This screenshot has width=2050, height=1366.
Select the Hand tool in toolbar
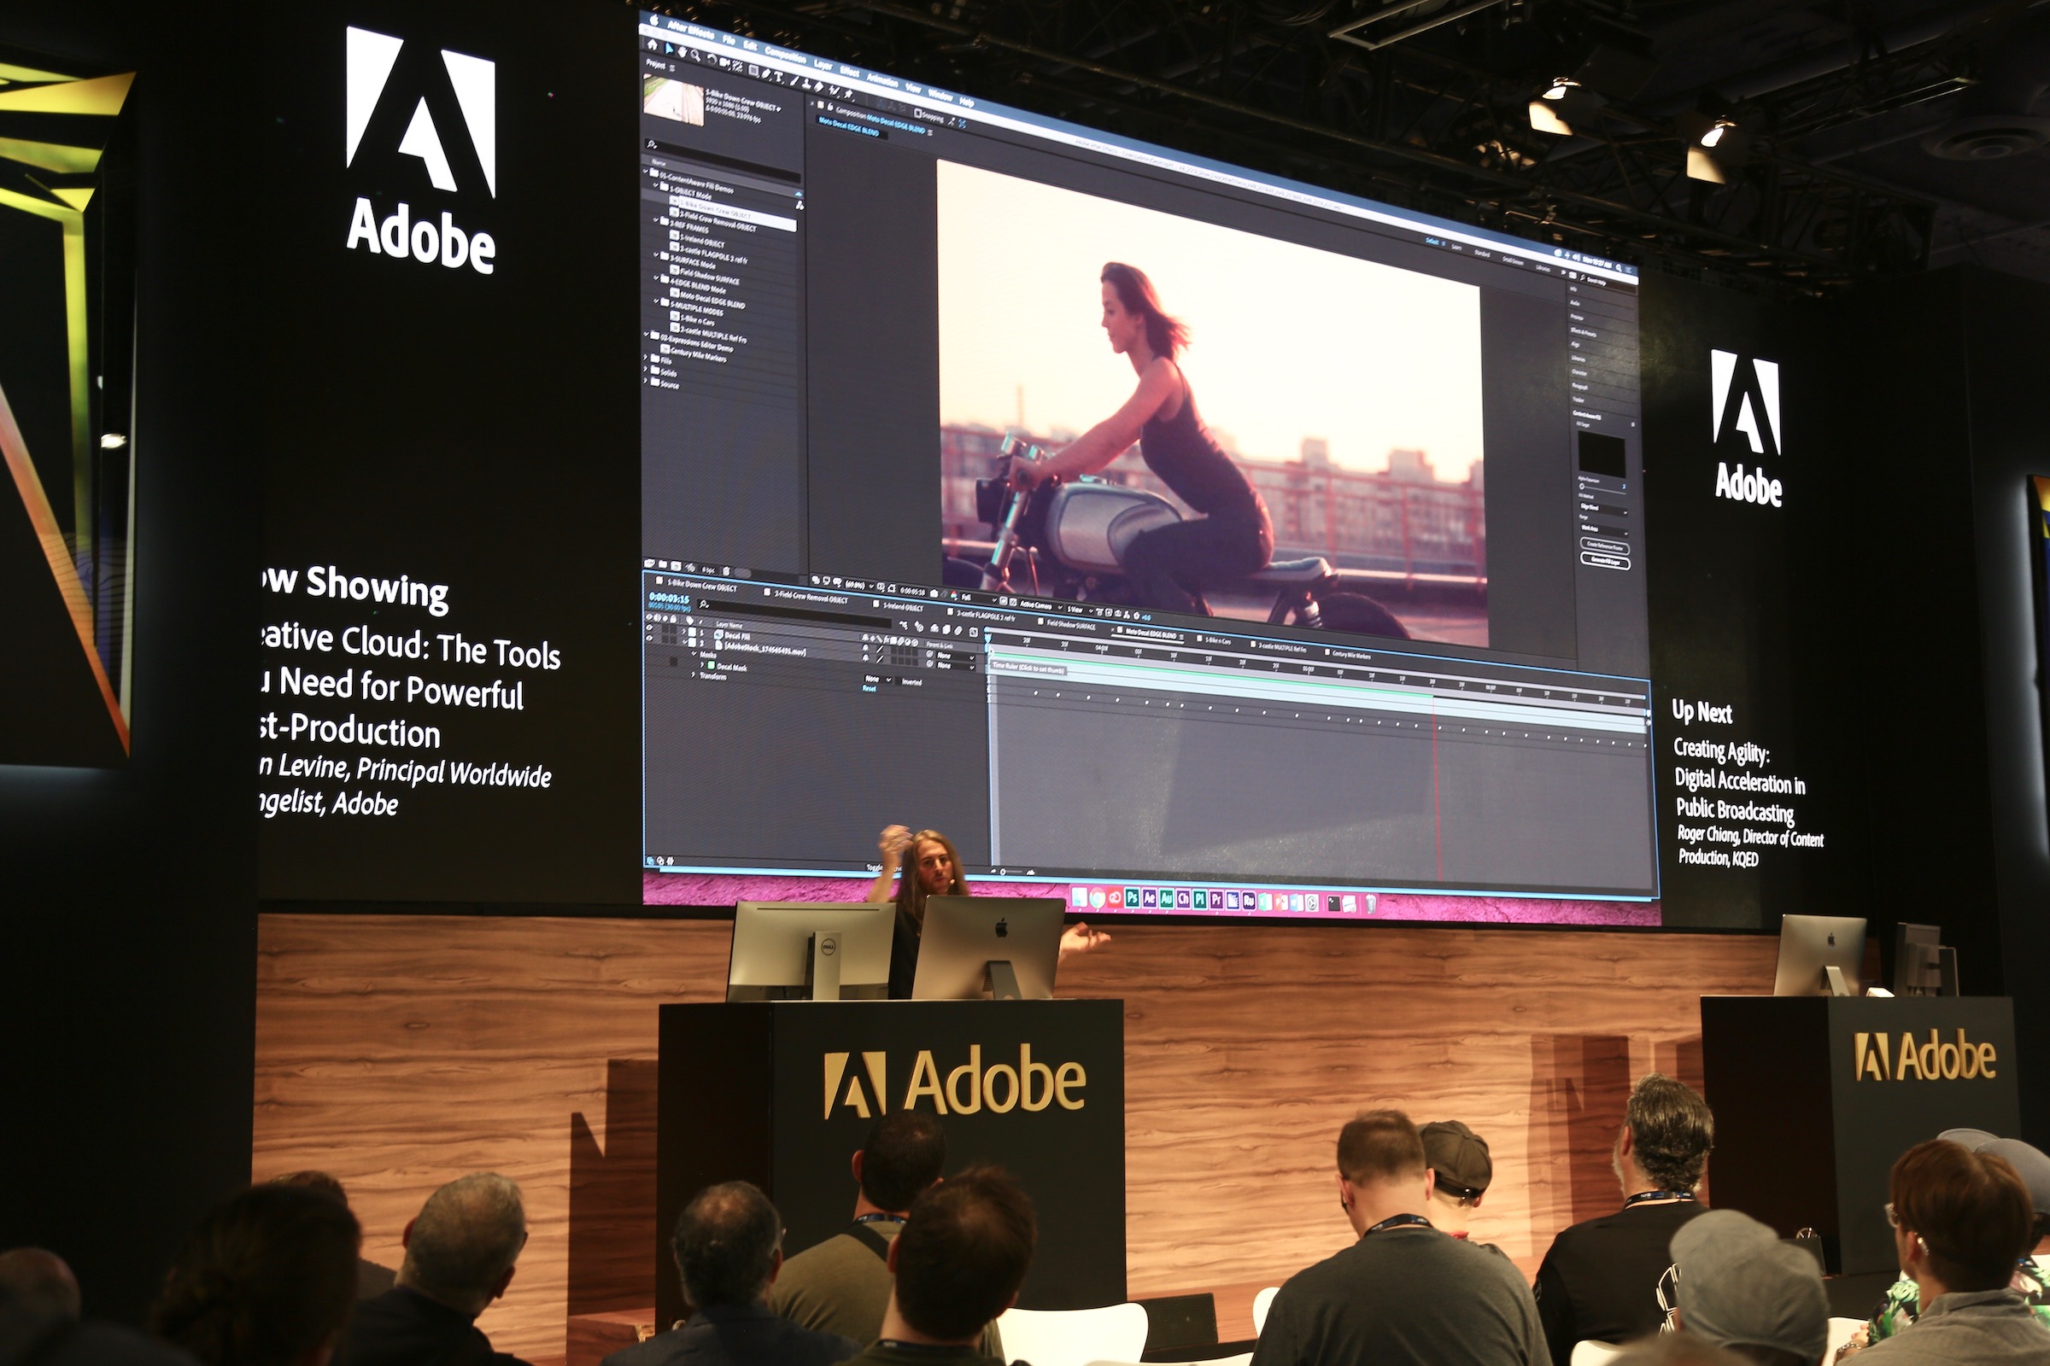(682, 52)
